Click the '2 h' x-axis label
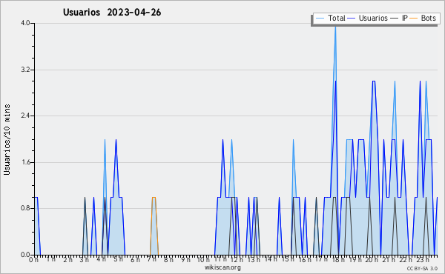Image resolution: width=445 pixels, height=274 pixels. [67, 259]
